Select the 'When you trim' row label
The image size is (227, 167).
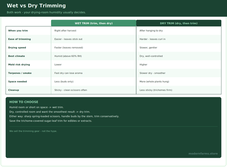point(18,31)
